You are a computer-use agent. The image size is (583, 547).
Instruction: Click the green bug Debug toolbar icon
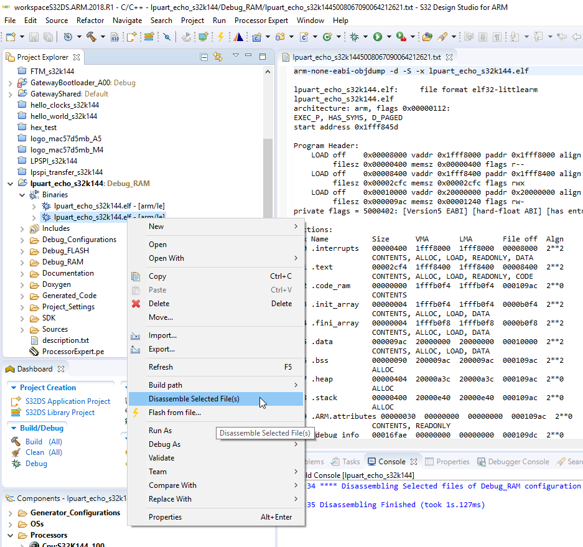[354, 37]
